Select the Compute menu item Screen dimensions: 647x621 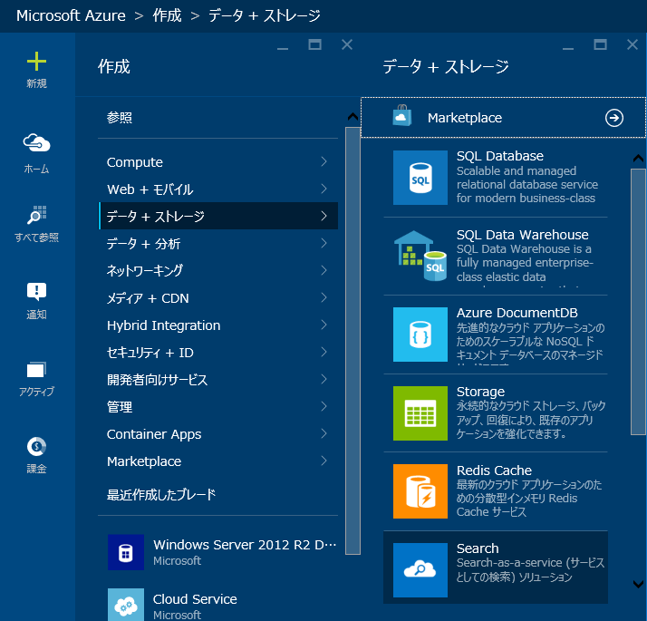pos(217,162)
